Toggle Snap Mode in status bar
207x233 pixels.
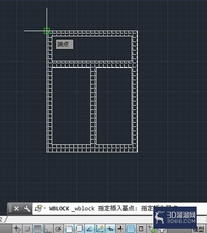click(27, 229)
